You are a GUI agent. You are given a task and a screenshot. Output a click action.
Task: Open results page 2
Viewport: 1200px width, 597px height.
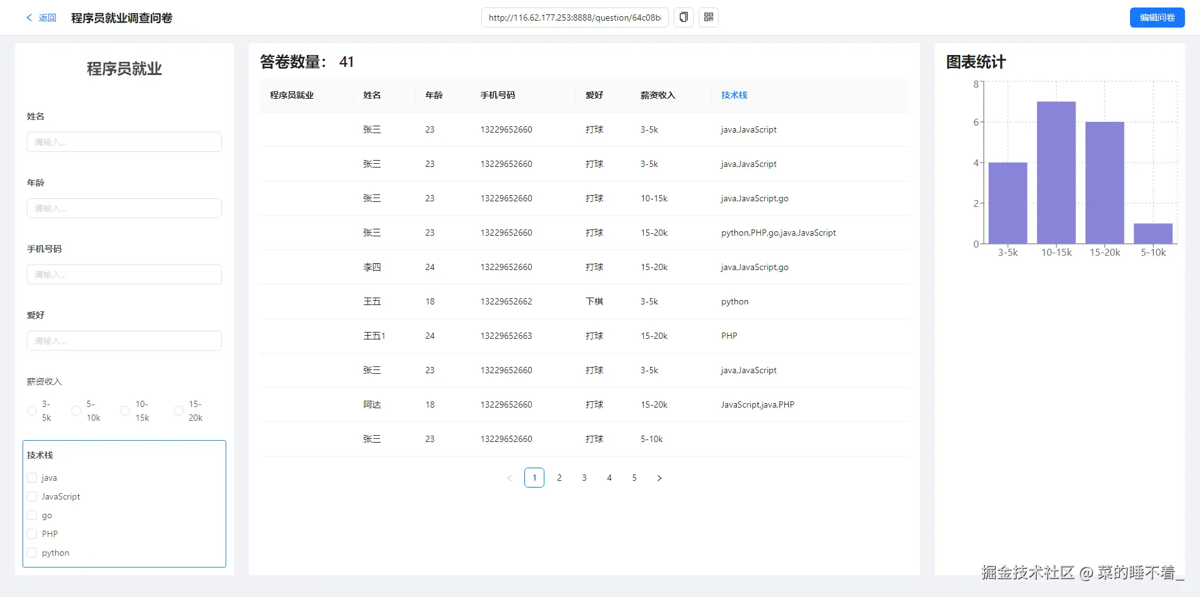(x=559, y=478)
